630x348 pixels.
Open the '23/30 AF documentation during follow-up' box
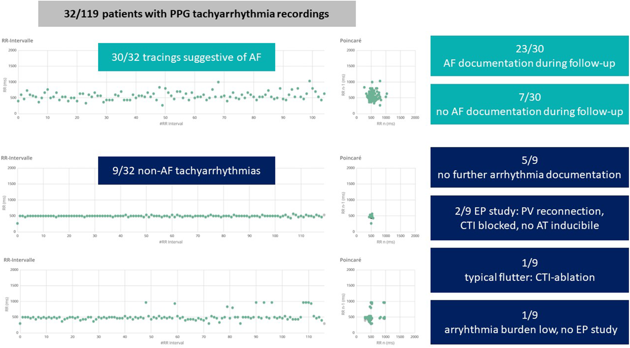click(529, 56)
